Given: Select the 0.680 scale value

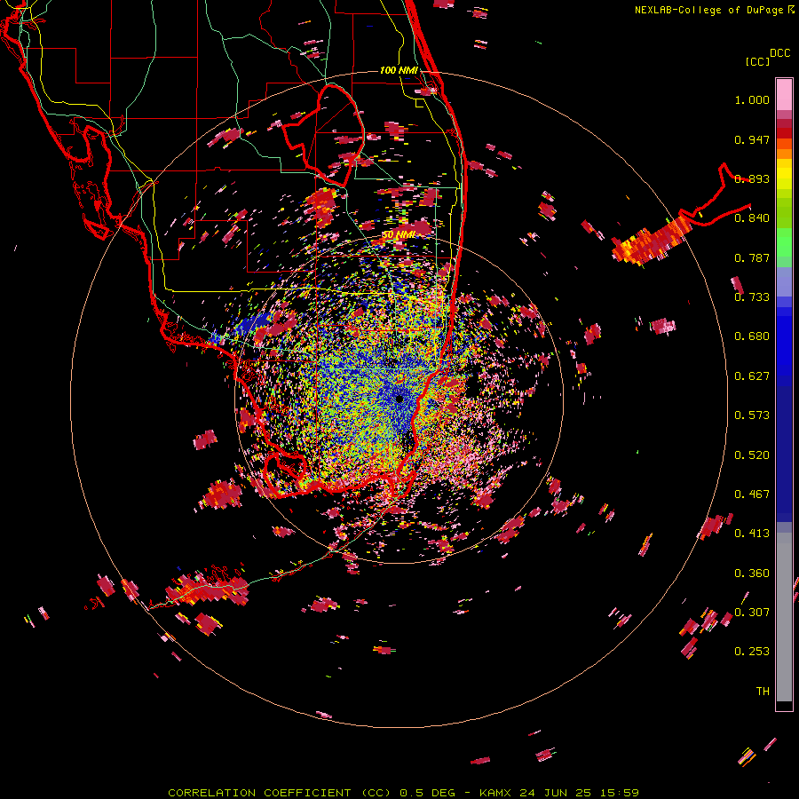Looking at the screenshot, I should pos(752,336).
